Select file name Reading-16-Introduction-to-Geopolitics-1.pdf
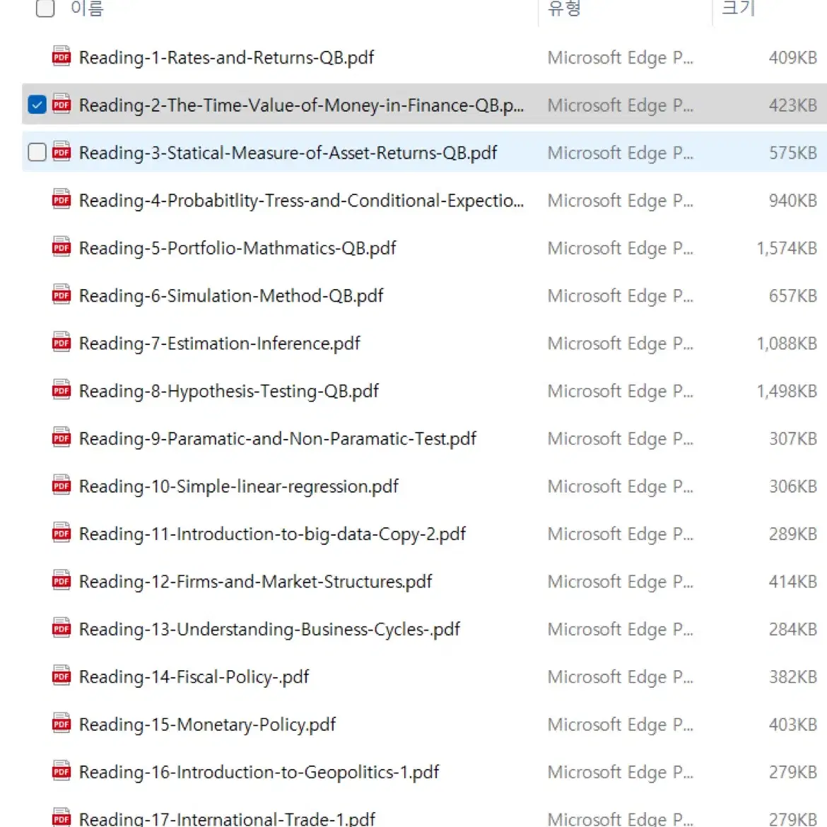The image size is (827, 827). click(259, 772)
